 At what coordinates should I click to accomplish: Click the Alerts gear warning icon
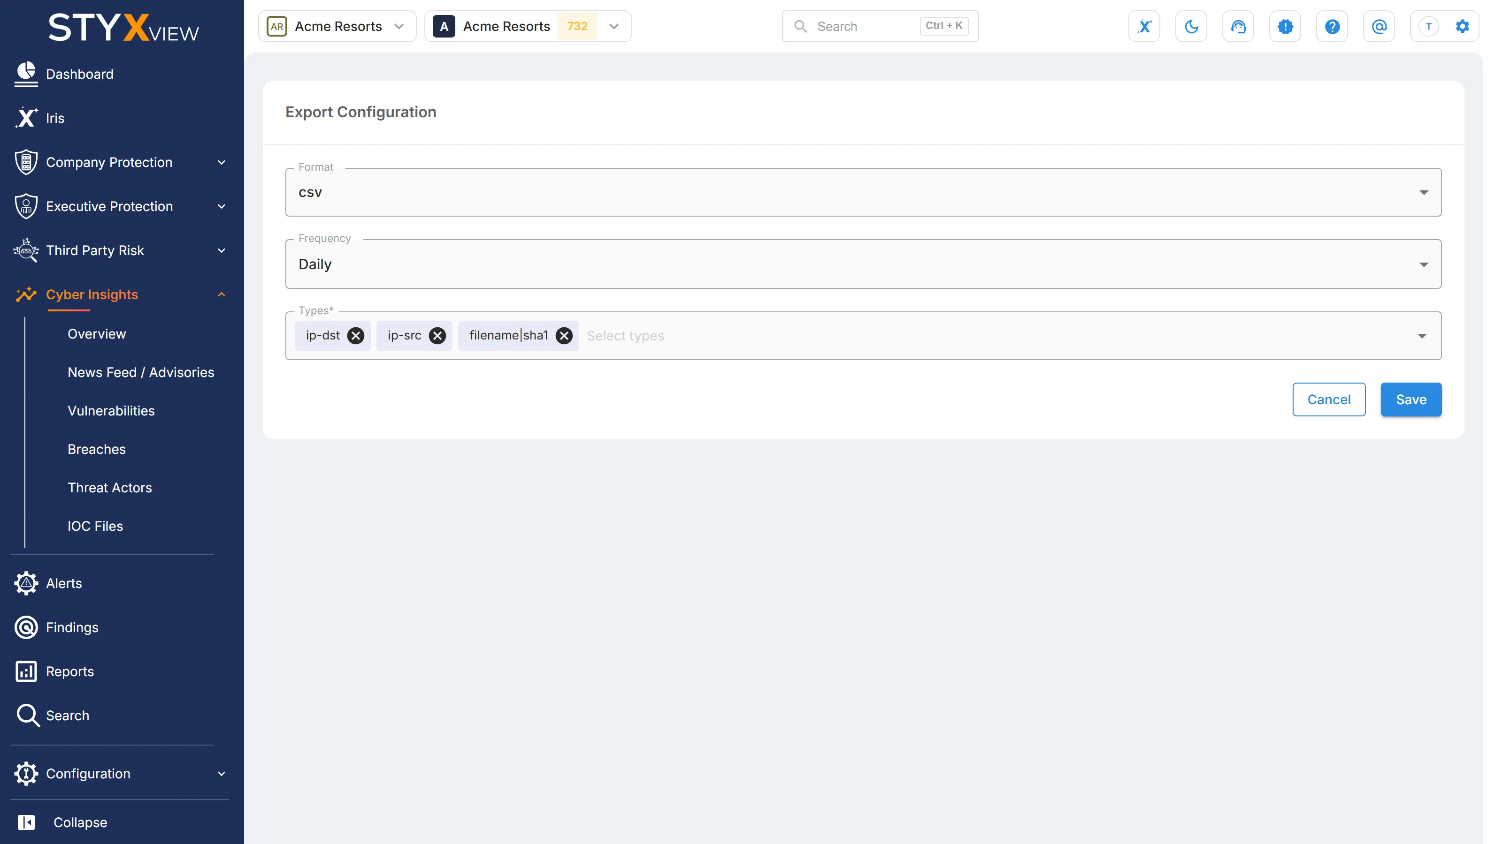pos(26,583)
